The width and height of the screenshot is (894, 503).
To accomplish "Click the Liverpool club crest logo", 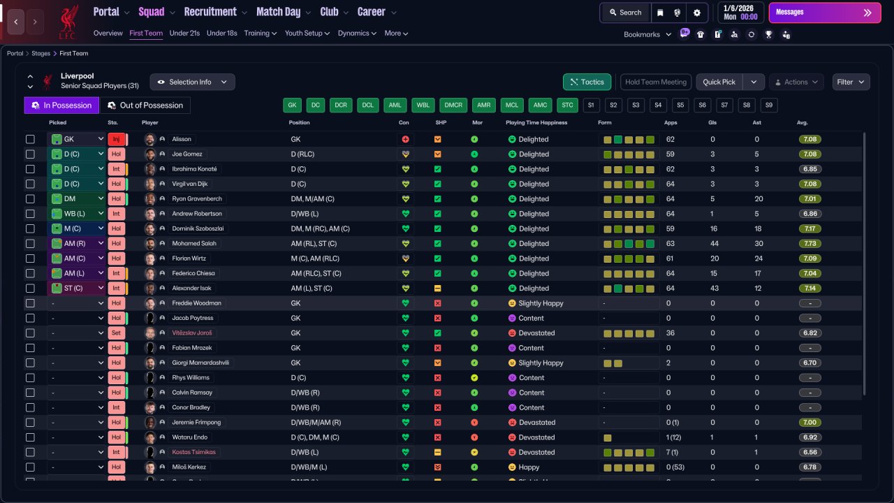I will (68, 21).
